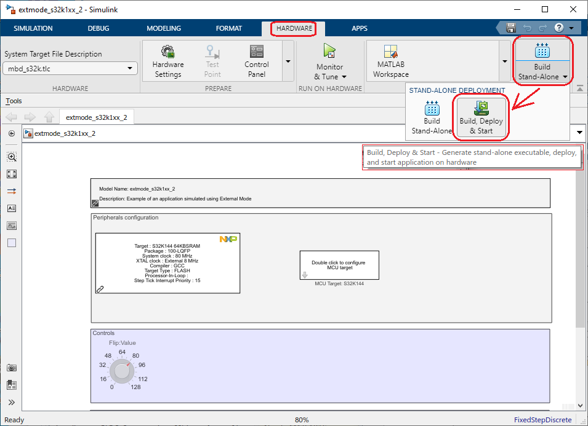Select the Annotation tool in the left palette
Screen dimensions: 588x426
coord(11,208)
